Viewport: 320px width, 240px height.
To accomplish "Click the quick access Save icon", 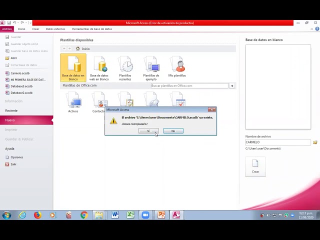I will point(9,22).
